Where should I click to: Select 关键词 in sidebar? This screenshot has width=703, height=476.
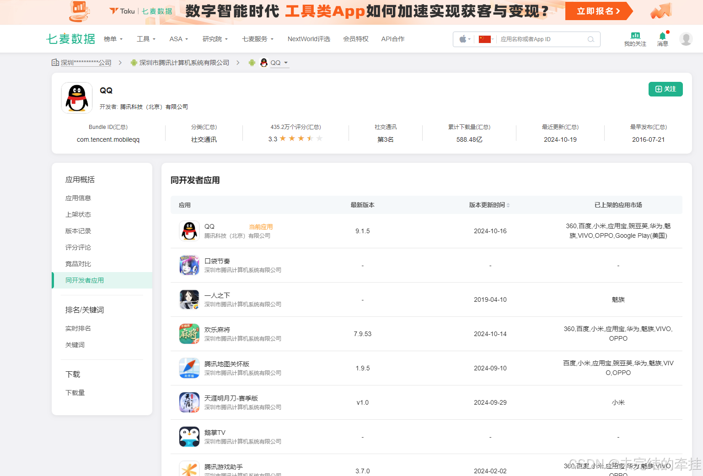[x=75, y=345]
